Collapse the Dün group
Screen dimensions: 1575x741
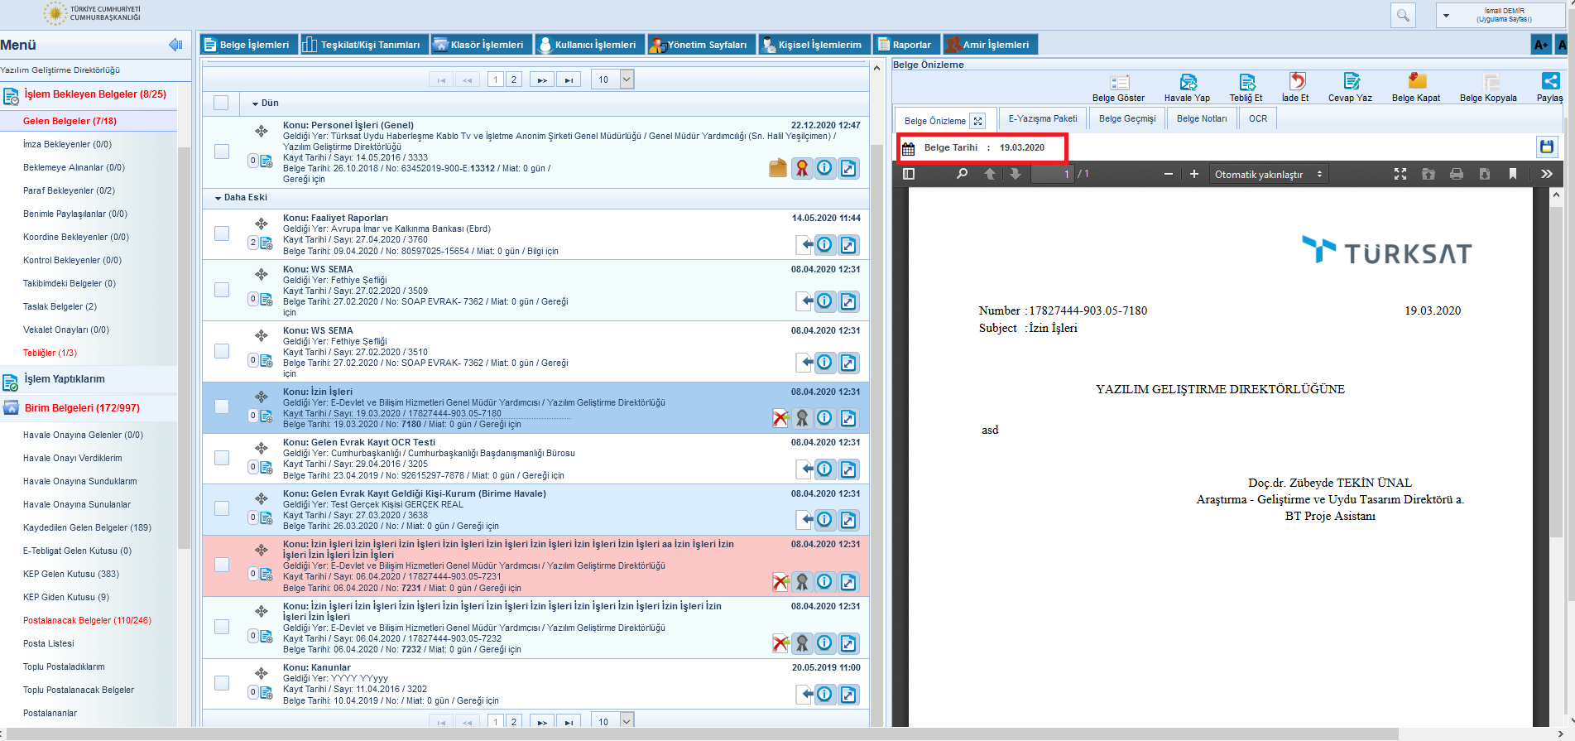coord(256,103)
